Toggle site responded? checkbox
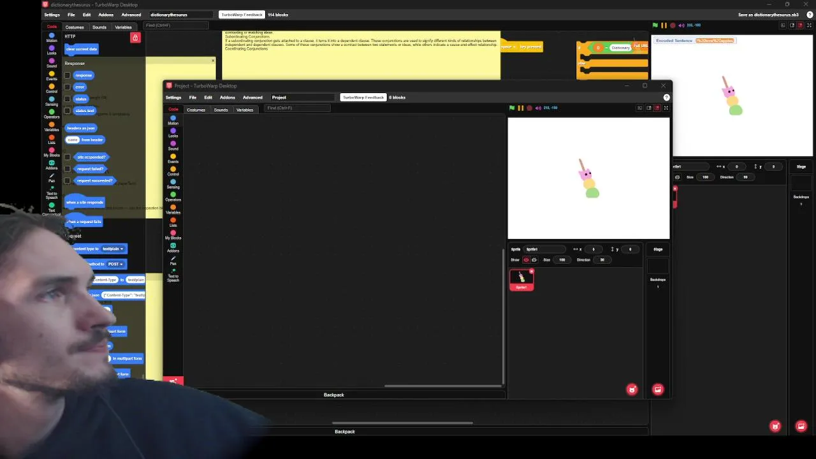The height and width of the screenshot is (459, 816). 68,157
